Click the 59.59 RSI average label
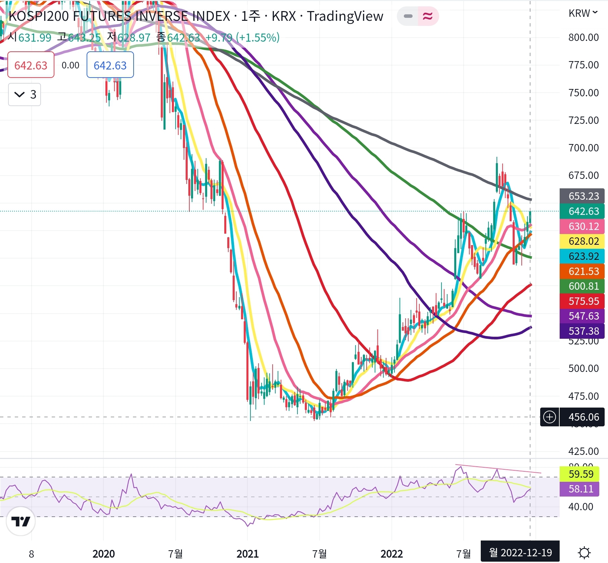Image resolution: width=608 pixels, height=563 pixels. point(579,474)
